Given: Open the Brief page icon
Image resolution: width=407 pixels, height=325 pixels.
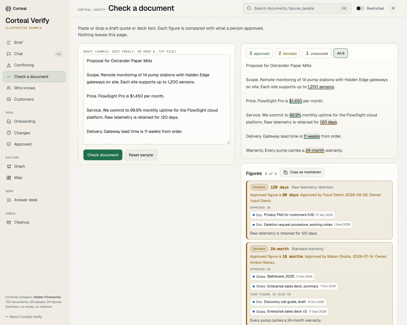Looking at the screenshot, I should coord(9,43).
